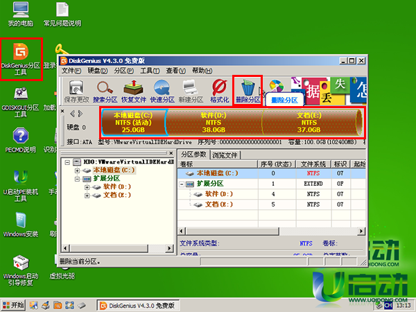416x312 pixels.
Task: Open 我的电脑 desktop icon
Action: coord(21,15)
